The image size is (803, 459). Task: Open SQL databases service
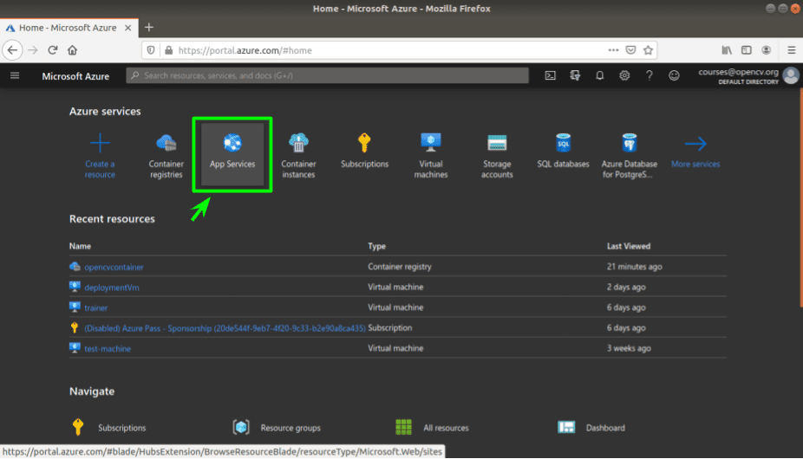(x=563, y=150)
